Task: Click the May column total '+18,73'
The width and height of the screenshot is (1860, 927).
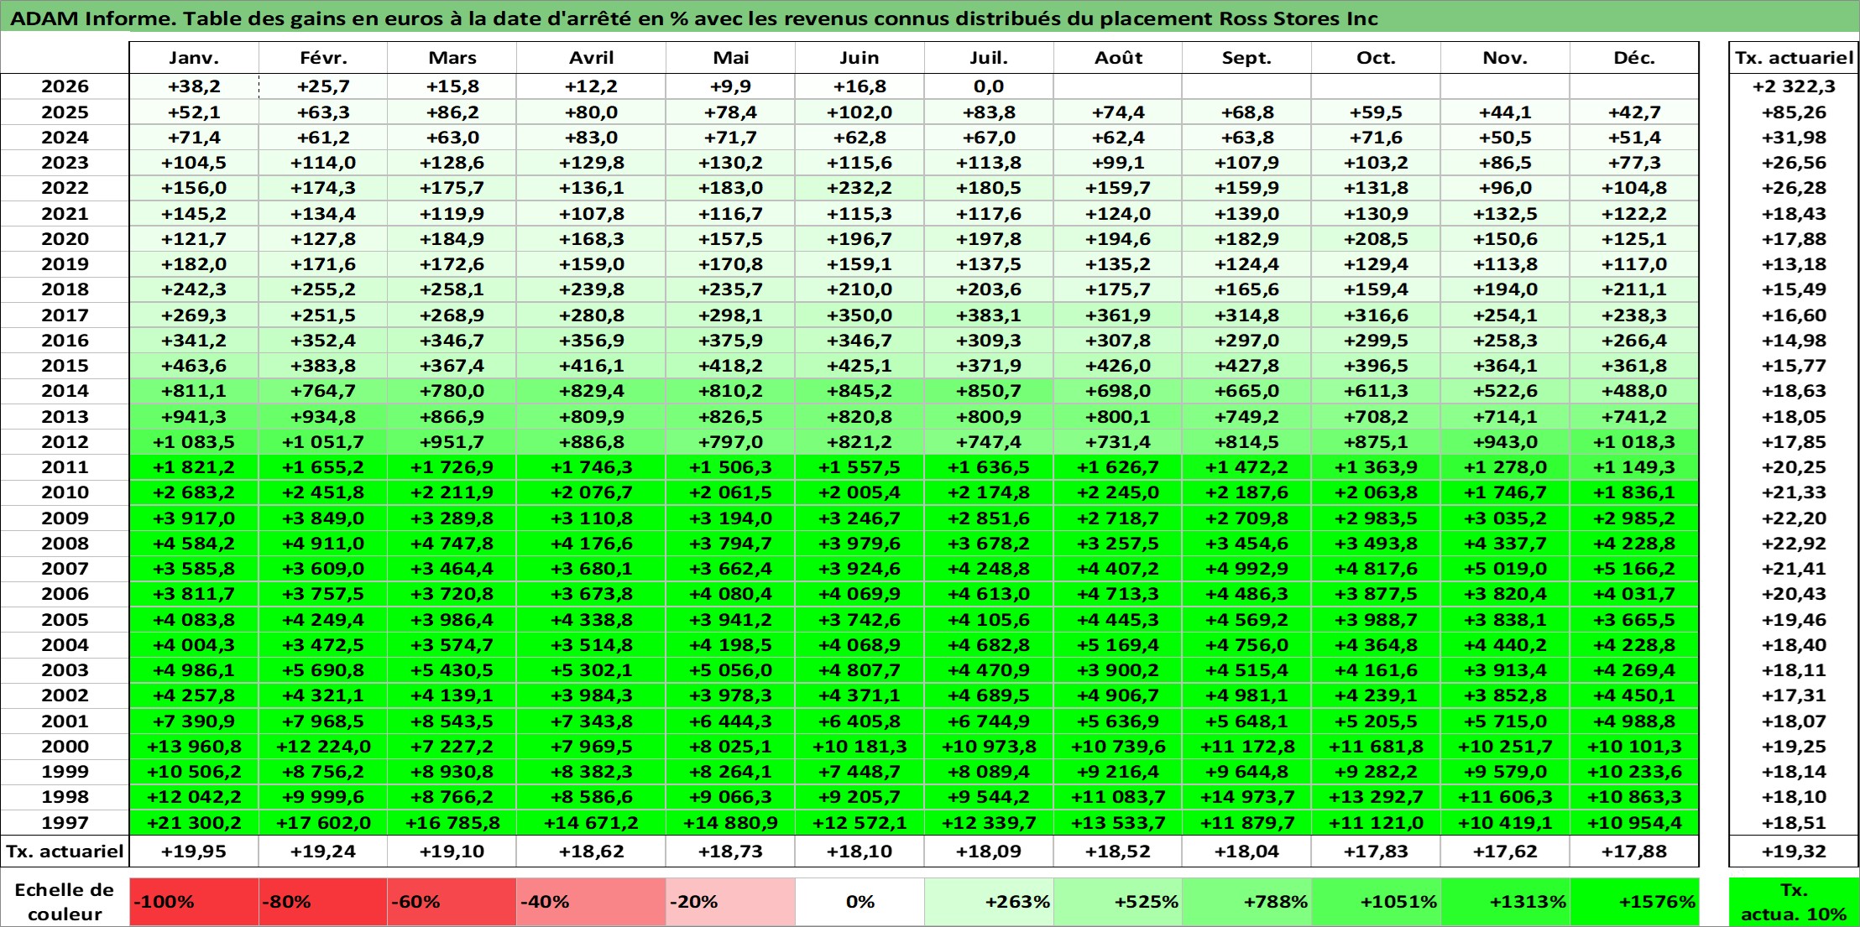Action: point(730,851)
